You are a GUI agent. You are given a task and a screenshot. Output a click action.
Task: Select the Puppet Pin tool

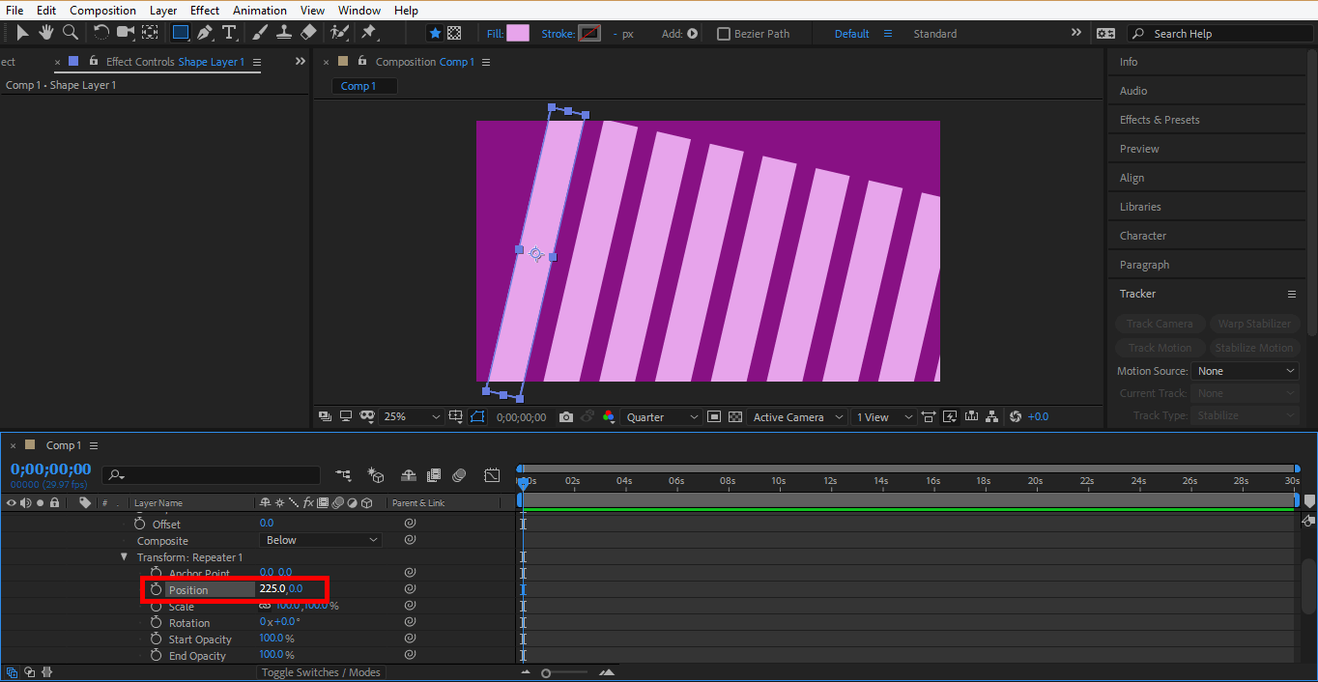[x=368, y=33]
